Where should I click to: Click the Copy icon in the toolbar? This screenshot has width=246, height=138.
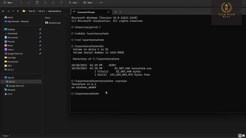click(x=29, y=3)
